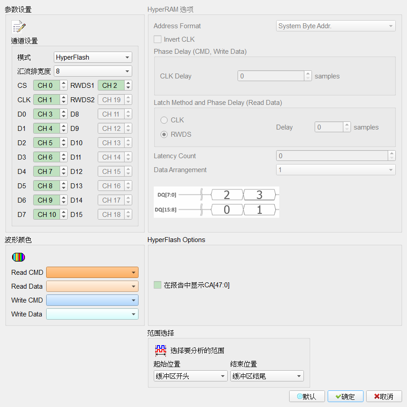Image resolution: width=407 pixels, height=407 pixels.
Task: Click the CS channel stepper arrows
Action: pyautogui.click(x=64, y=86)
